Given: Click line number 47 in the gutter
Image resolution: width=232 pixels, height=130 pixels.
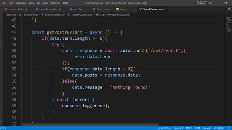Looking at the screenshot, I should (14, 32).
